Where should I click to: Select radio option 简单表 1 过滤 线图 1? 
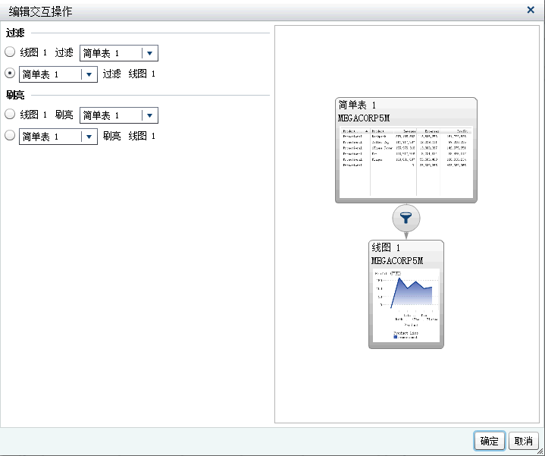click(x=10, y=74)
